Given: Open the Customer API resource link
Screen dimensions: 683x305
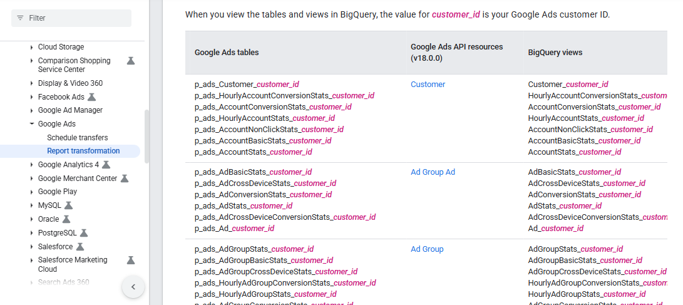Looking at the screenshot, I should [428, 85].
